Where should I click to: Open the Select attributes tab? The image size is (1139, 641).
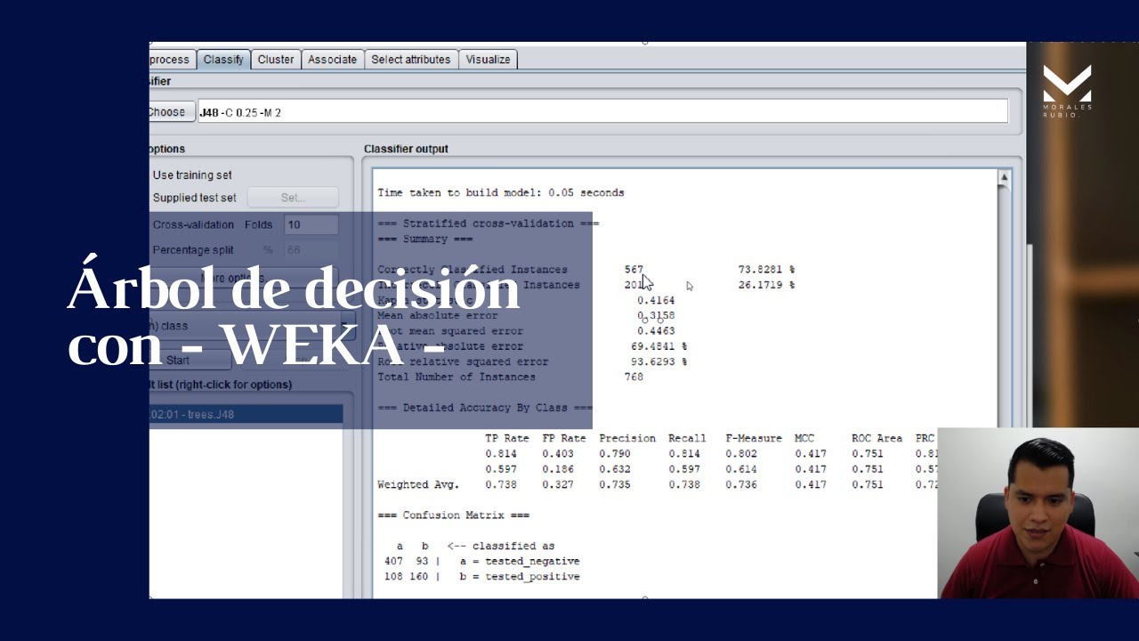click(410, 60)
